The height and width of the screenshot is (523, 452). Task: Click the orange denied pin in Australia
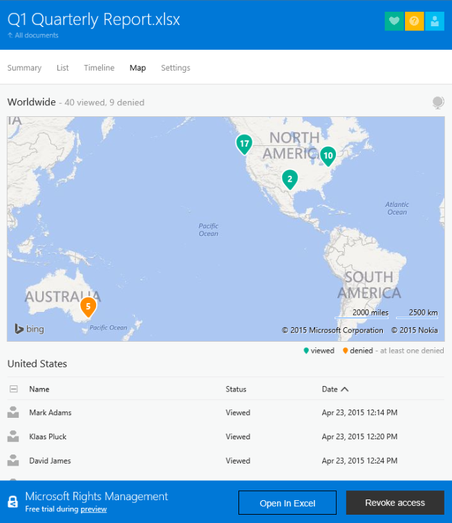88,306
